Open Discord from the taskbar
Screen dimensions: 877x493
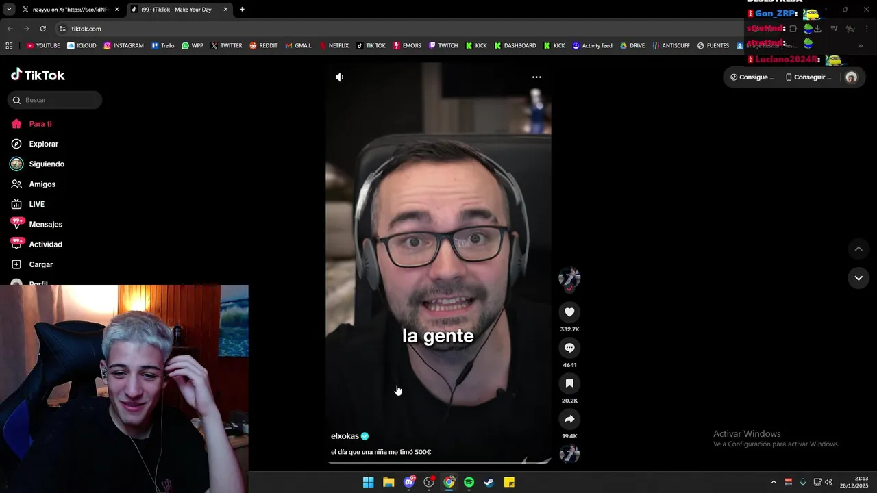(x=409, y=482)
